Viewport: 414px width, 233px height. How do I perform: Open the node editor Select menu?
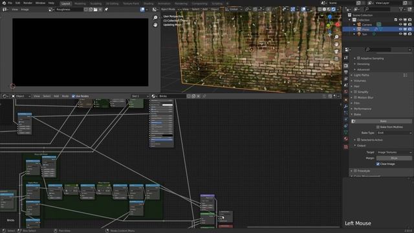coord(47,96)
